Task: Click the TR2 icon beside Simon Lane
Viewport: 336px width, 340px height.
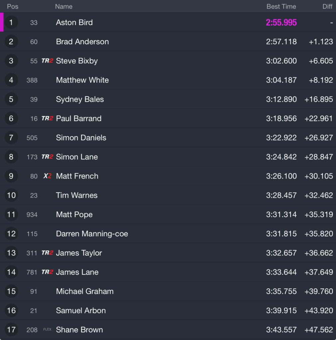Action: click(47, 157)
